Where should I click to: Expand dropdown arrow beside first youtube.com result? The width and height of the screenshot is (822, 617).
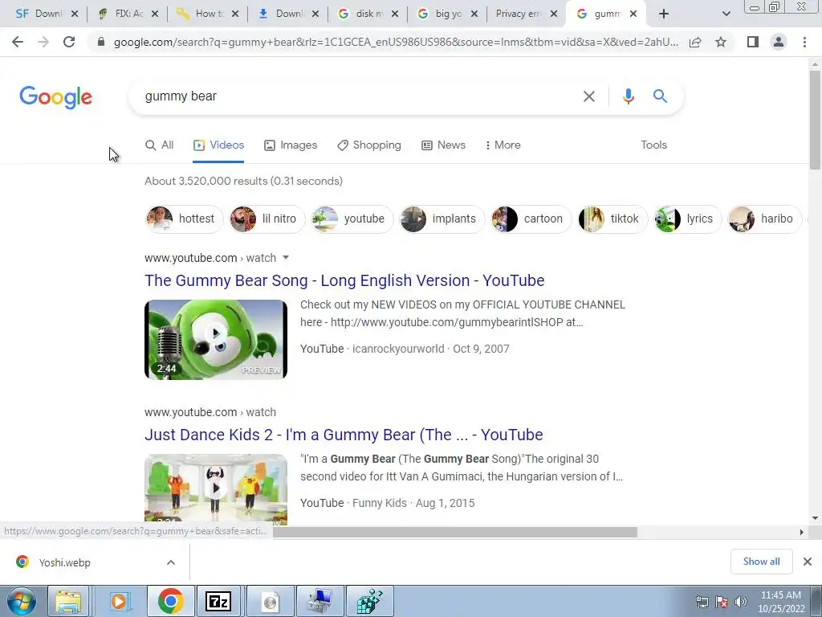(x=286, y=258)
